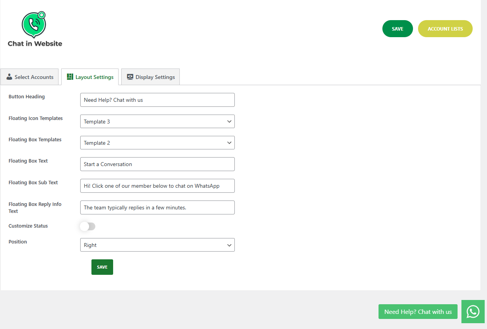Click the green SAVE button at top
Image resolution: width=487 pixels, height=329 pixels.
click(398, 29)
